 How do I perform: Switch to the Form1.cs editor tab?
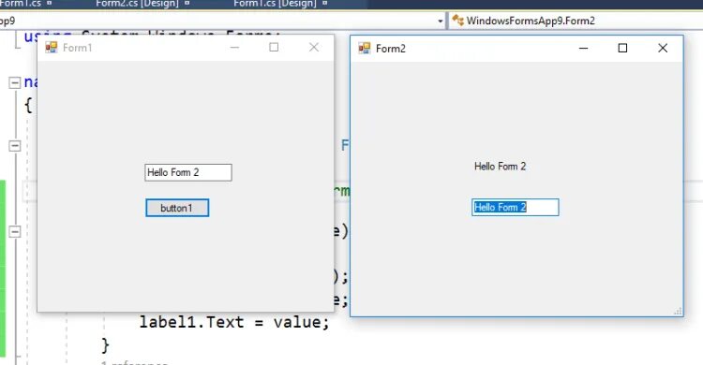(x=21, y=4)
